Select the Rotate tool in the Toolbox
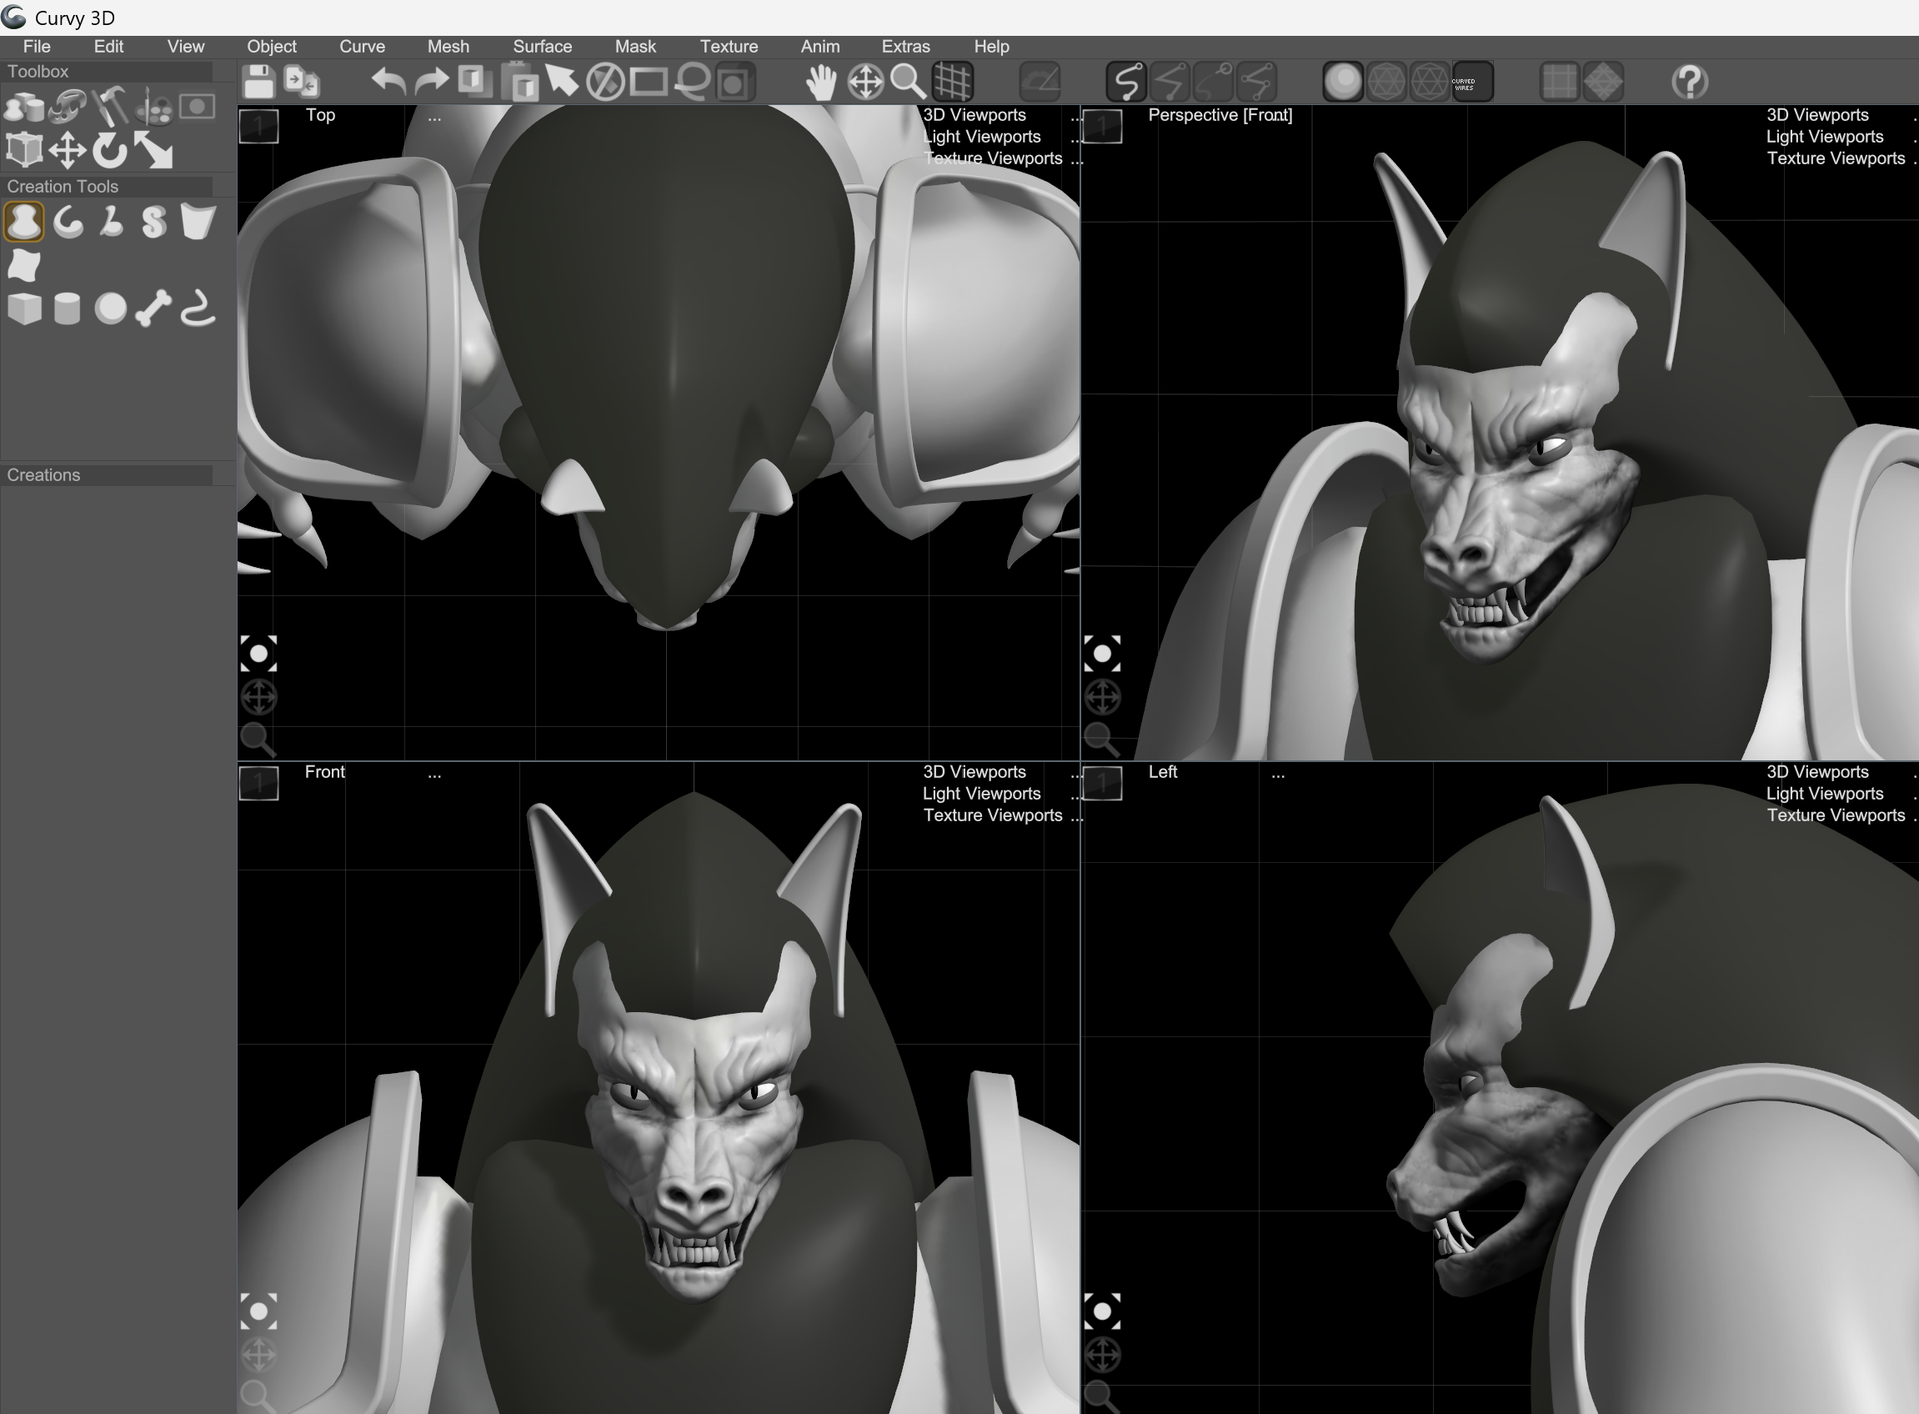The image size is (1919, 1414). pyautogui.click(x=110, y=151)
